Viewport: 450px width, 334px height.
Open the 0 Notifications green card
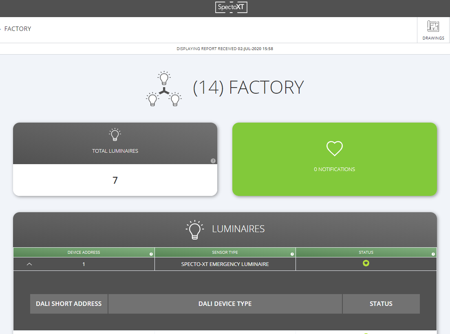(334, 159)
